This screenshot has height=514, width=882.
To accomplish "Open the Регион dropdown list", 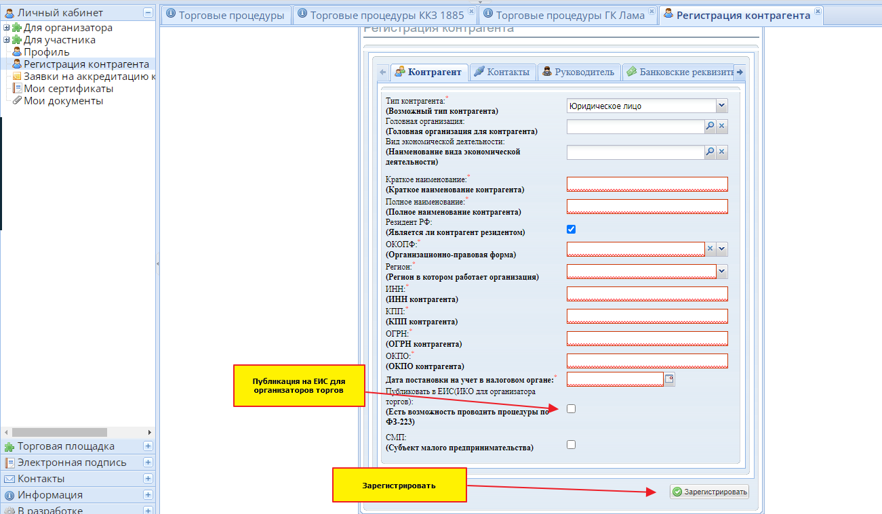I will 722,272.
